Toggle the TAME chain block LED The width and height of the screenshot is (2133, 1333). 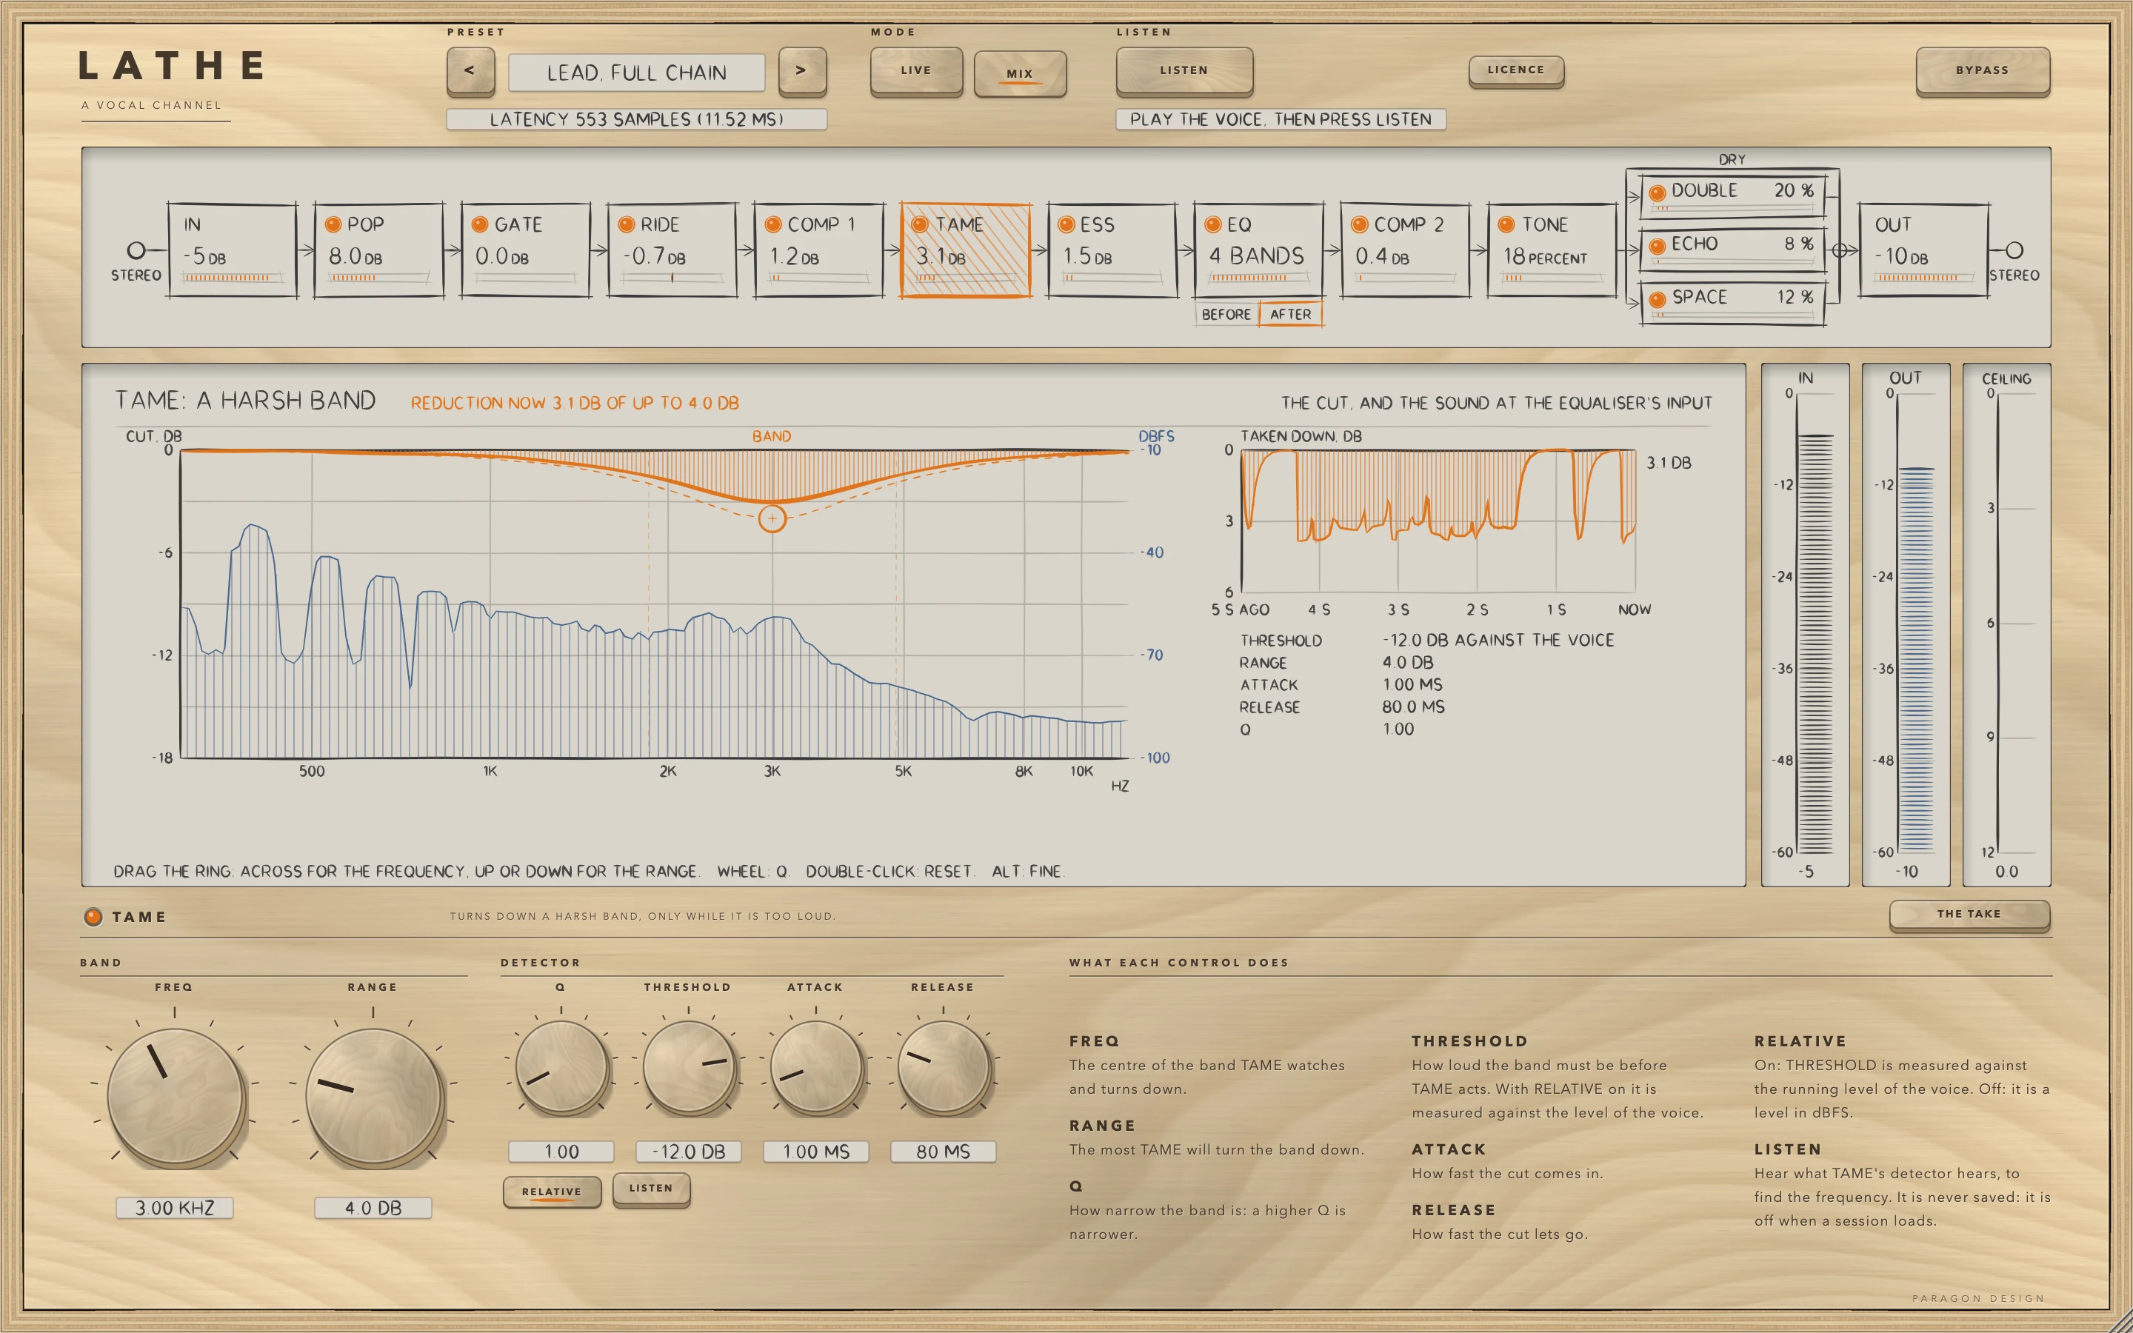tap(919, 225)
